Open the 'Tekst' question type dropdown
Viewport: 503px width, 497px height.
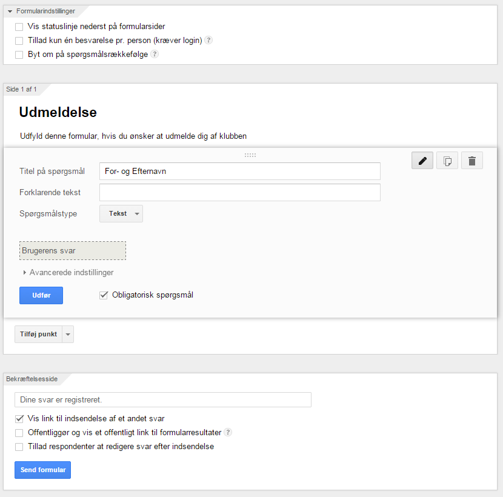121,214
